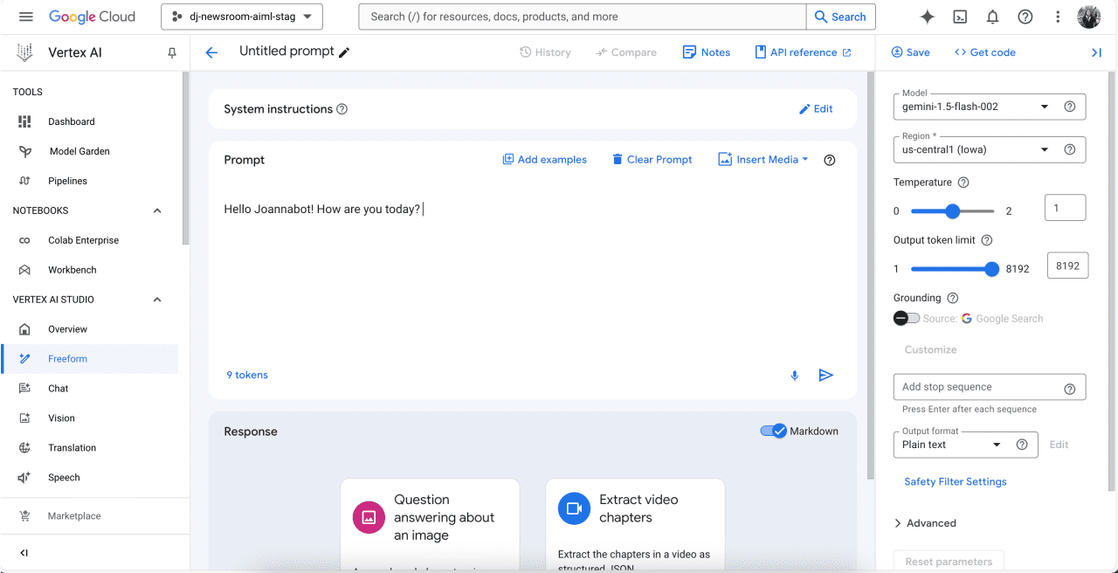Submit the prompt with the send arrow

point(825,375)
